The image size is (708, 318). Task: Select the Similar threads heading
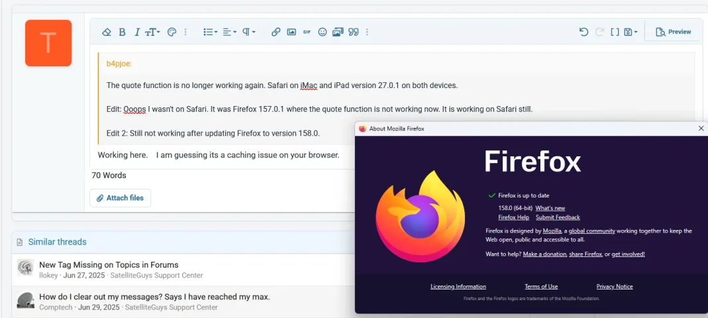[58, 242]
